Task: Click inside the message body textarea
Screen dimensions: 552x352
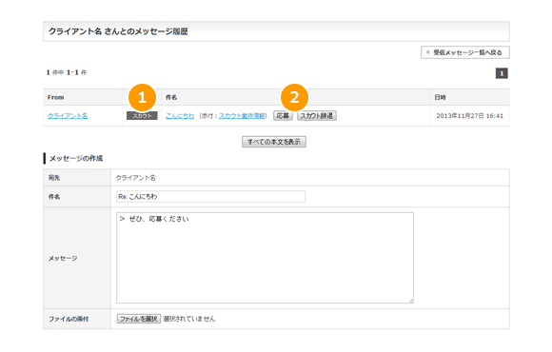Action: (x=265, y=258)
